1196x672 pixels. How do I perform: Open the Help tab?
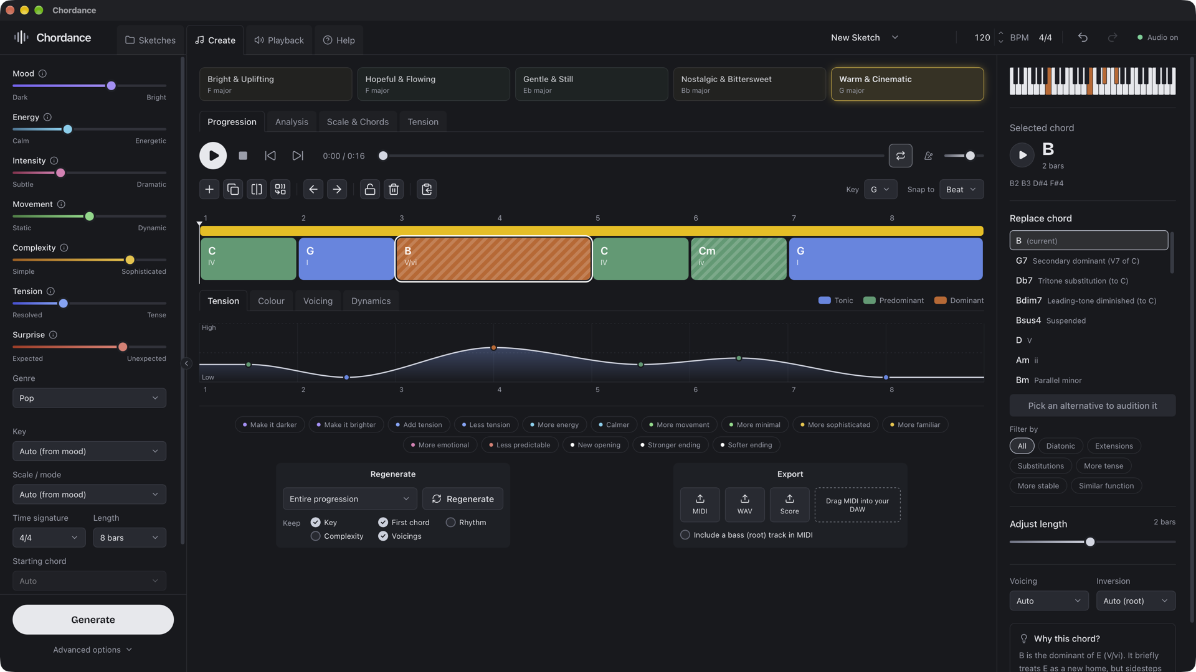pos(339,40)
